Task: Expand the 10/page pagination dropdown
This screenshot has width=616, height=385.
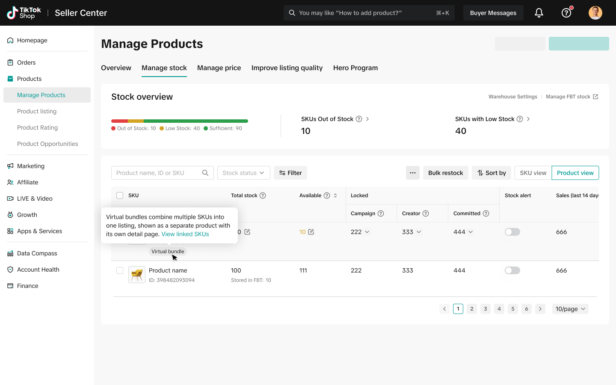Action: pyautogui.click(x=571, y=309)
